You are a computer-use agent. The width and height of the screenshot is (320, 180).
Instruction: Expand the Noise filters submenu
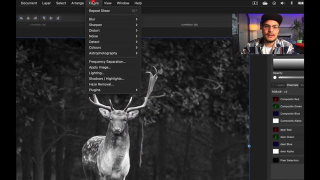[113, 36]
